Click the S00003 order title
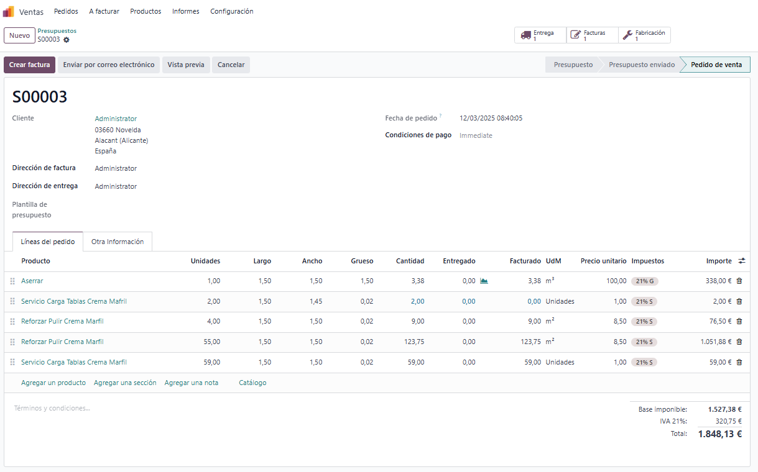This screenshot has height=472, width=758. (x=40, y=97)
